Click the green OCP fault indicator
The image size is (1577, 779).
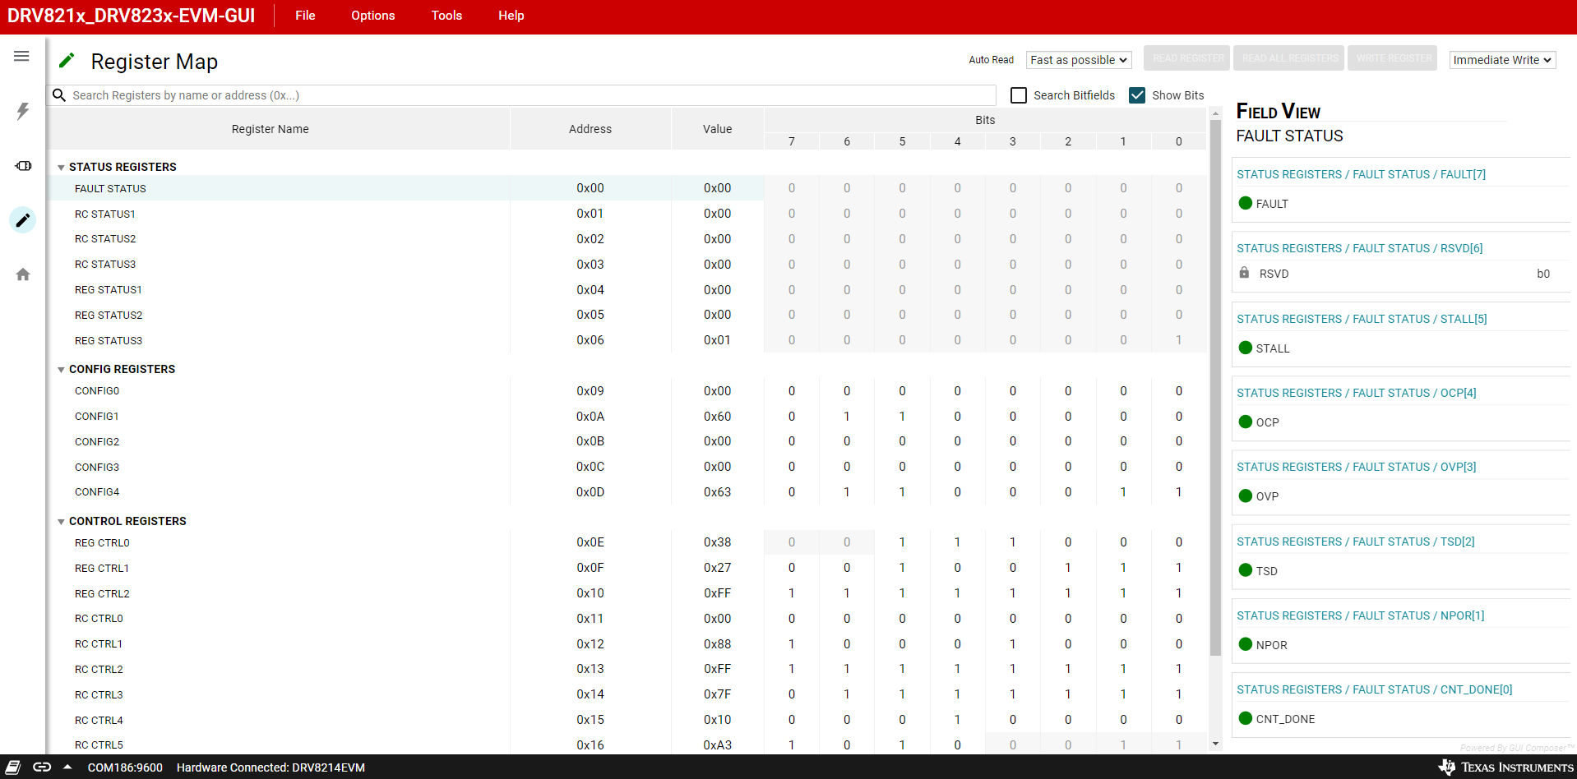click(1246, 422)
